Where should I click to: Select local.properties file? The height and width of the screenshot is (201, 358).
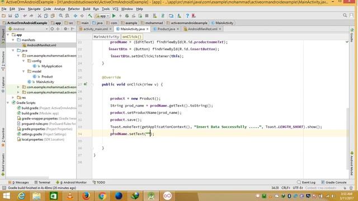click(32, 140)
